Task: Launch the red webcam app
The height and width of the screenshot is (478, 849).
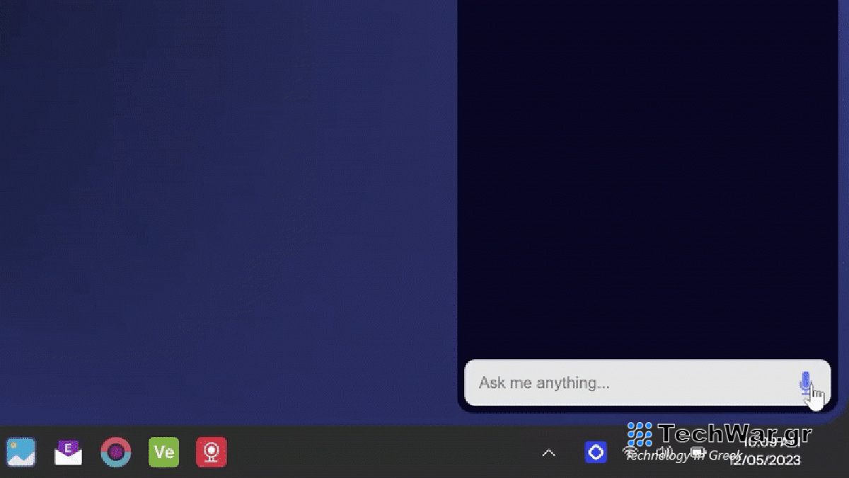Action: pos(211,451)
